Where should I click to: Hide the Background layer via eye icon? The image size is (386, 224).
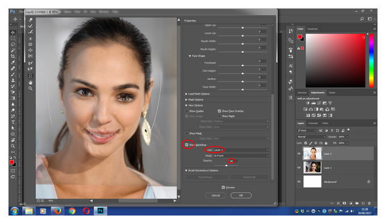[299, 182]
